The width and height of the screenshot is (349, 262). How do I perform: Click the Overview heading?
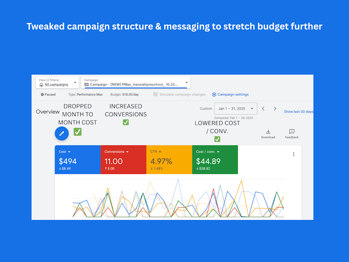coord(48,112)
